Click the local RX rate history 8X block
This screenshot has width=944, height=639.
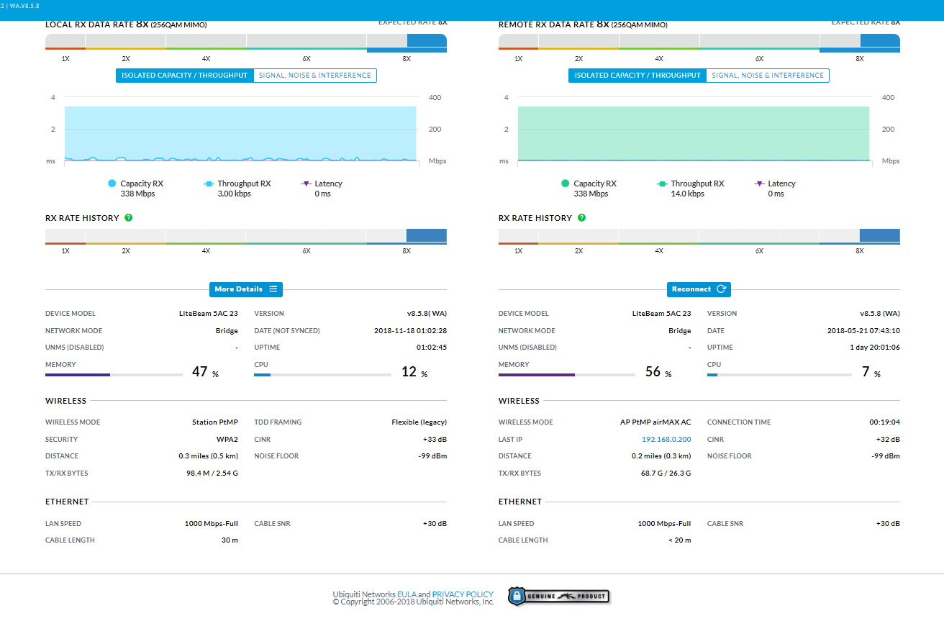coord(427,235)
